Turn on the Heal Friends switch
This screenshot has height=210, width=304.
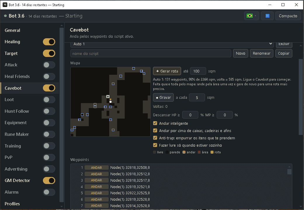[x=49, y=77]
